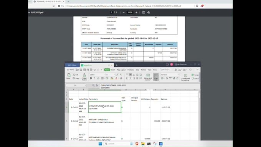
Task: Open the Page Layout ribbon tab
Action: [121, 70]
